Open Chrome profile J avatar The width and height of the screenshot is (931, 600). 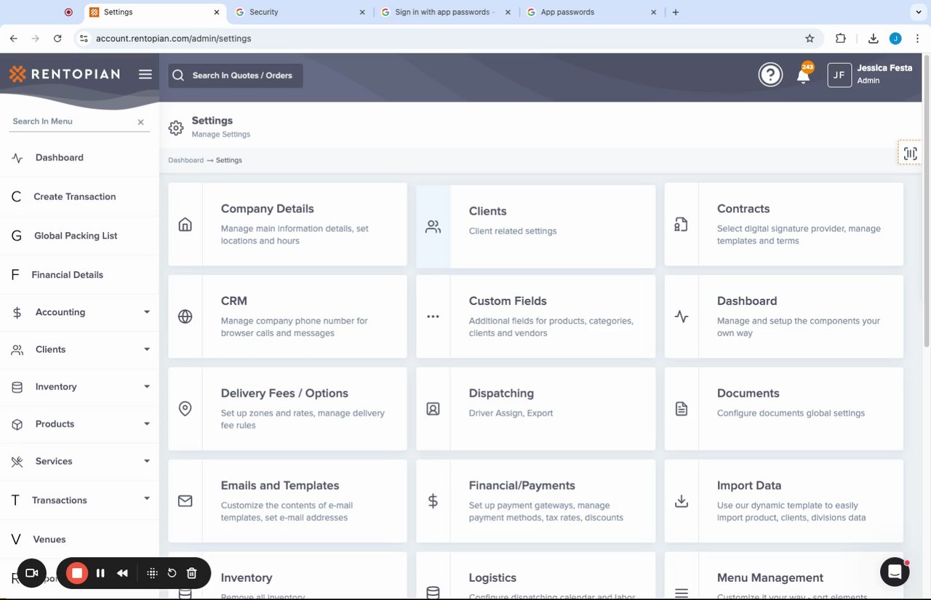click(895, 39)
